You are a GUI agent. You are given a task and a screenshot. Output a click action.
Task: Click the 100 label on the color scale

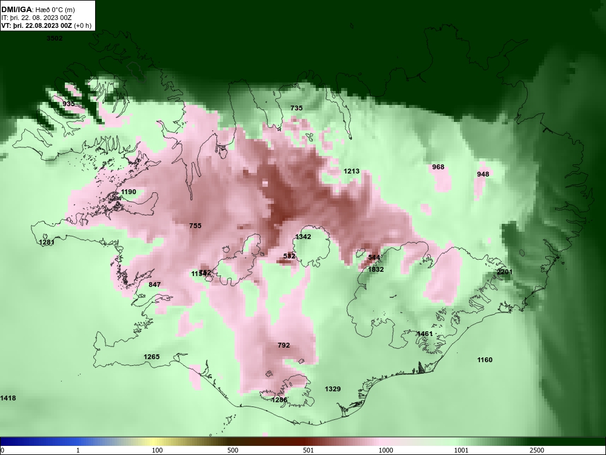pyautogui.click(x=157, y=450)
